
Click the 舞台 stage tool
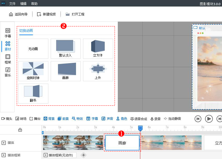[x=35, y=119]
